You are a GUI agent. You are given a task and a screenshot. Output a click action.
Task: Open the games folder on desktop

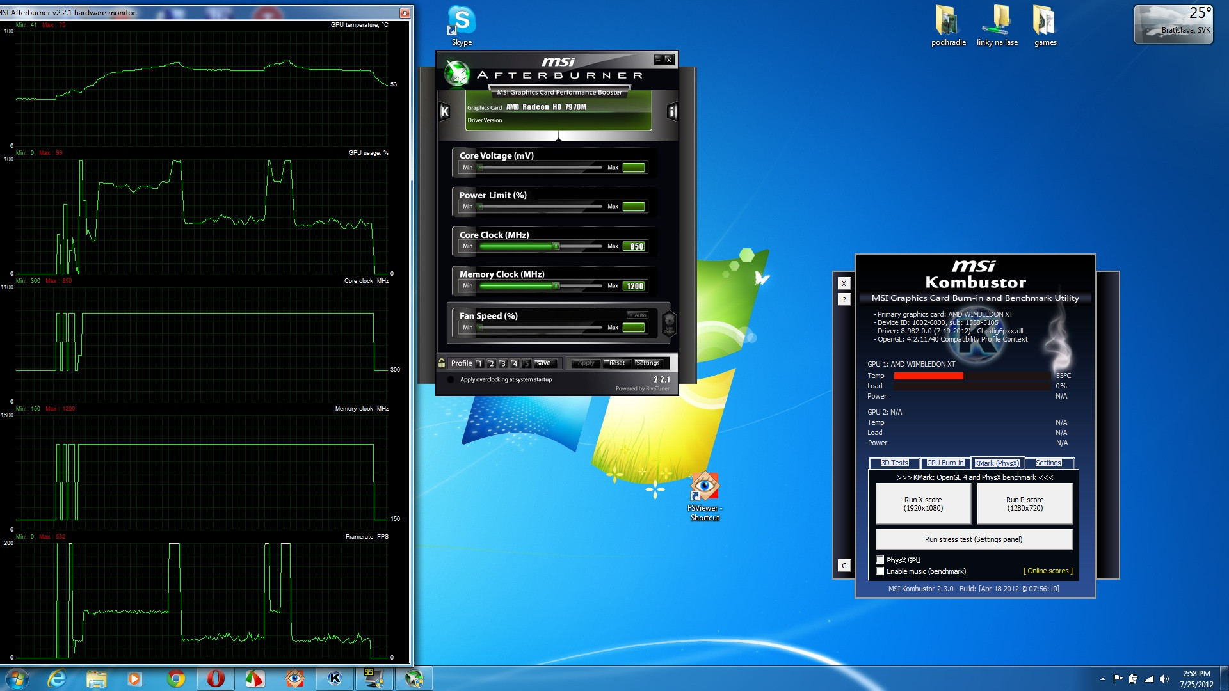[1045, 26]
